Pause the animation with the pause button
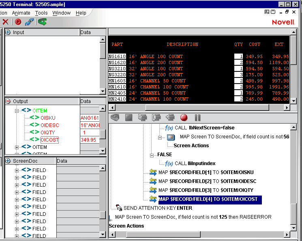302x241 pixels. point(198,118)
